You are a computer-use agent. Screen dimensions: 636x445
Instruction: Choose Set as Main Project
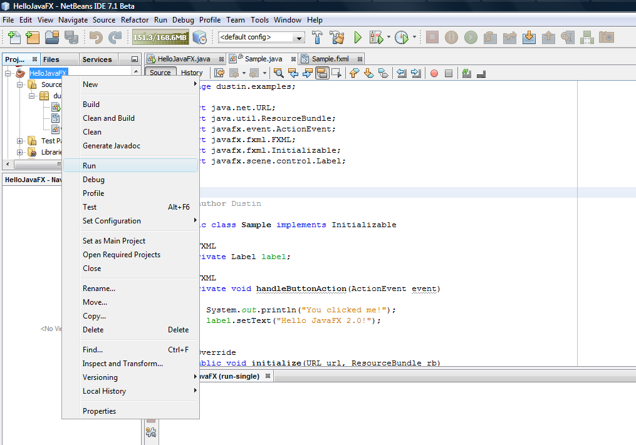coord(130,241)
